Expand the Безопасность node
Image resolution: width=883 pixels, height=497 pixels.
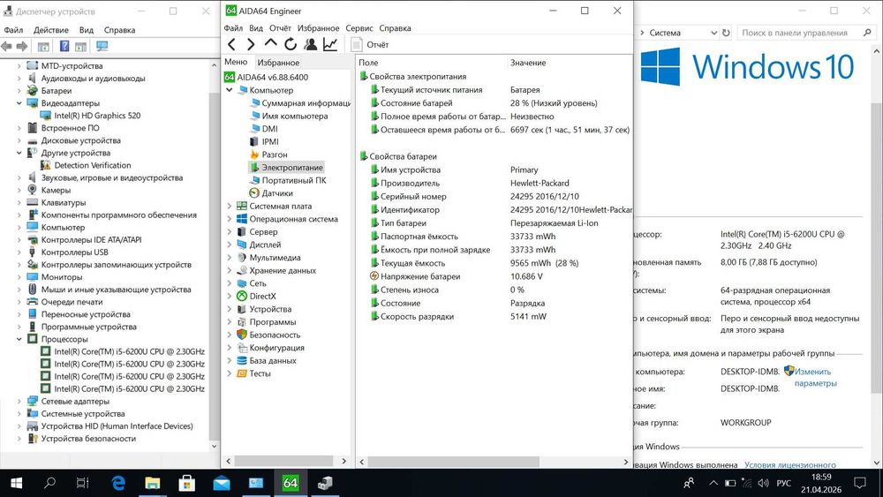coord(230,335)
